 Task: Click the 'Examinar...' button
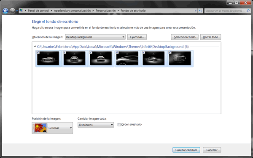137,37
